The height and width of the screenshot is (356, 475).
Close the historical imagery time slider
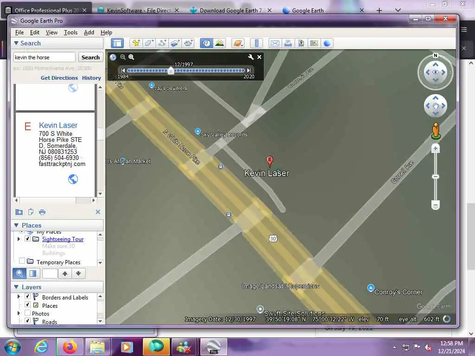click(259, 57)
